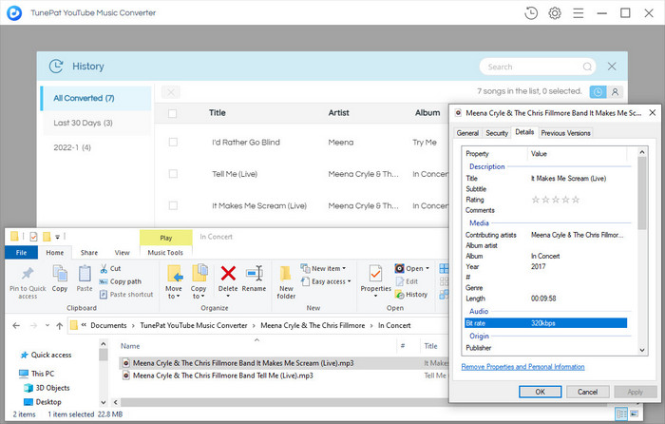The width and height of the screenshot is (665, 424).
Task: Expand hidden path with the double chevron in address bar
Action: click(x=84, y=325)
